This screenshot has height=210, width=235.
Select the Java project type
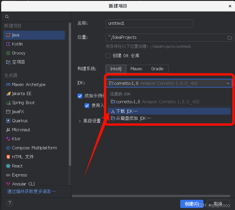34,35
